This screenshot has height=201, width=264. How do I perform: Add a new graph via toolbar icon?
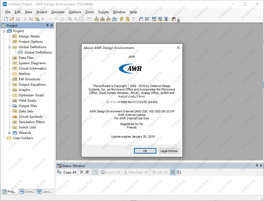114,19
